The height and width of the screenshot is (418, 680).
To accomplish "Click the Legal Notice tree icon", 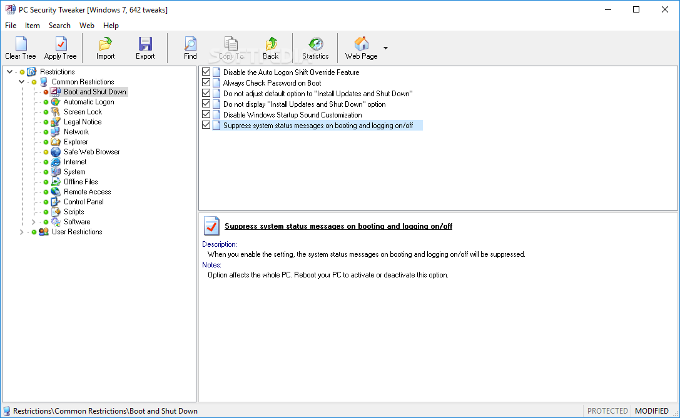I will coord(55,122).
